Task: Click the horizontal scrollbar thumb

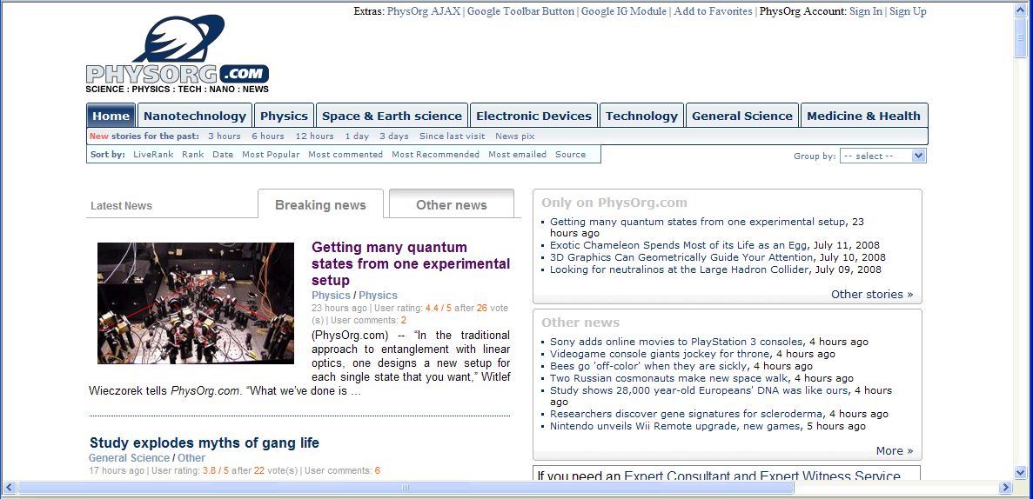Action: (x=406, y=487)
